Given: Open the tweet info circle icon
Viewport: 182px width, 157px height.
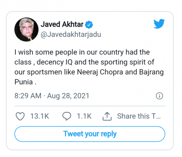Looking at the screenshot, I should pyautogui.click(x=160, y=96).
